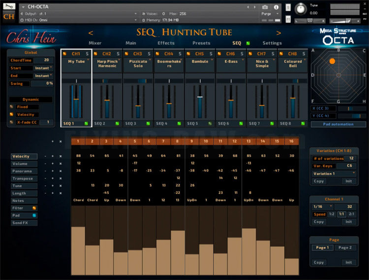Select Fixed dynamic mode
The height and width of the screenshot is (280, 369).
coord(11,107)
